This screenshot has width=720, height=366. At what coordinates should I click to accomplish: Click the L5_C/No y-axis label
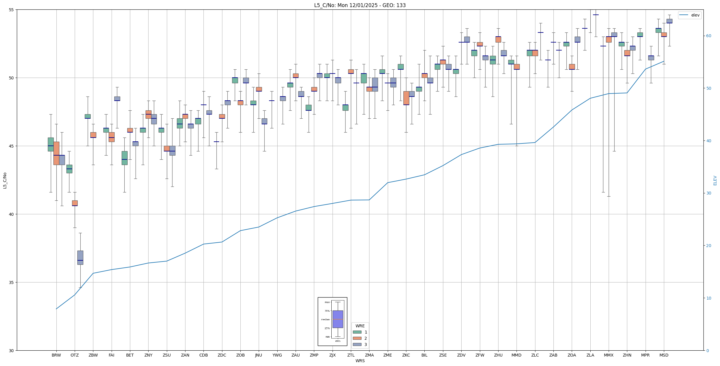pyautogui.click(x=5, y=180)
